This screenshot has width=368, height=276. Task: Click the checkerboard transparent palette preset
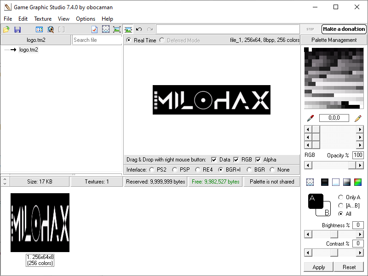(x=310, y=182)
